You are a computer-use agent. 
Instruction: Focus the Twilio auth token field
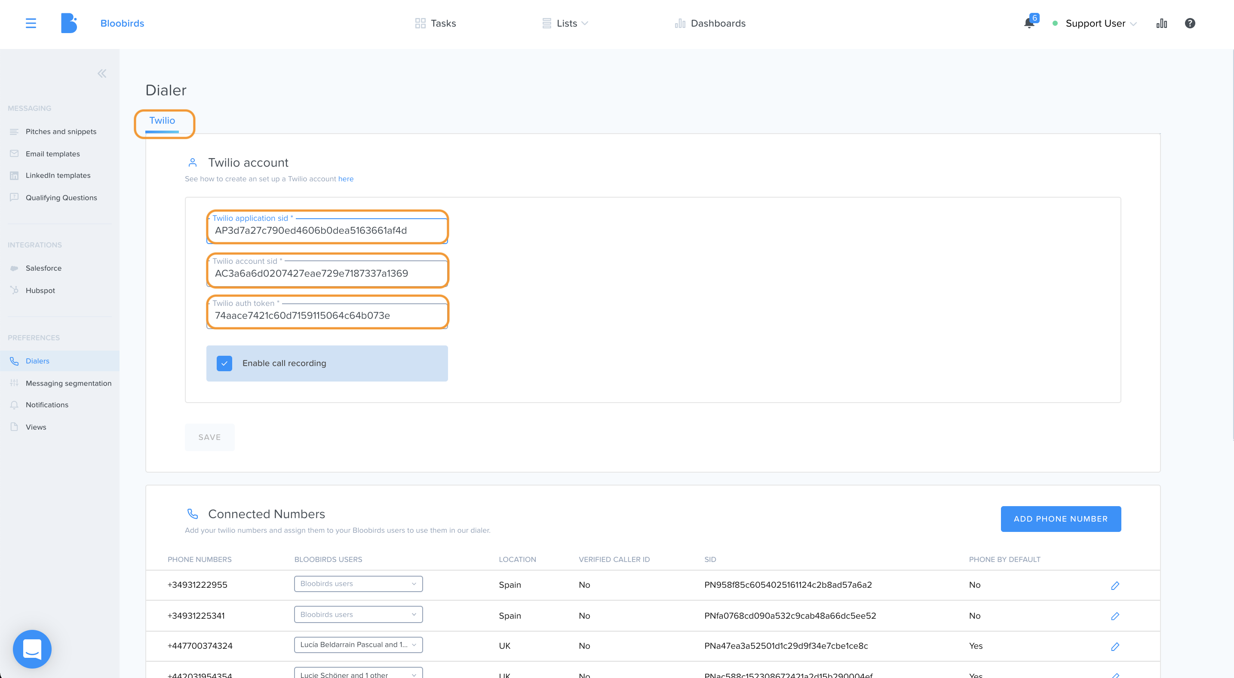pos(327,315)
